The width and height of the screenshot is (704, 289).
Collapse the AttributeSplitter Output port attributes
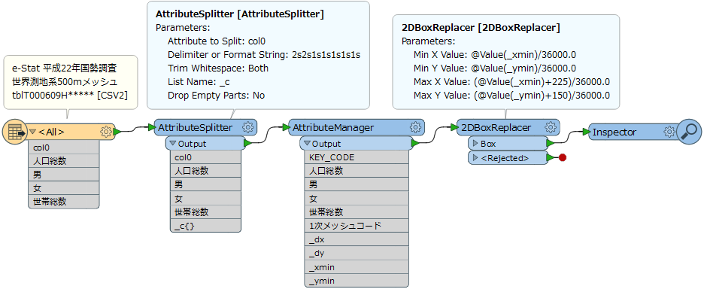point(173,144)
